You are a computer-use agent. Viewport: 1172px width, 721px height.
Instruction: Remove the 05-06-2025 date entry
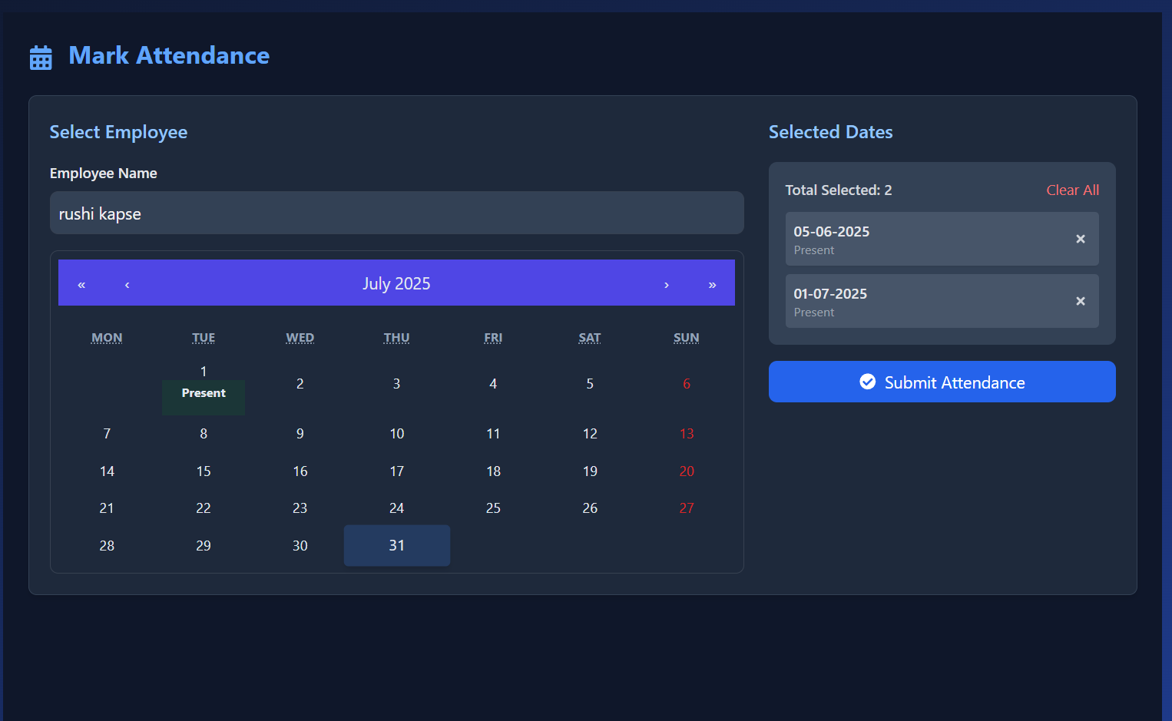click(x=1081, y=239)
